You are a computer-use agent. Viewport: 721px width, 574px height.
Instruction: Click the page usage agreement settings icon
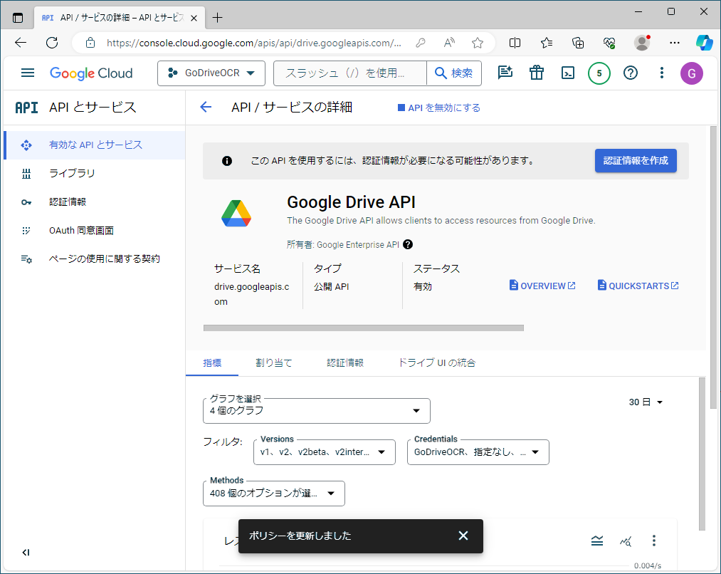[x=26, y=259]
